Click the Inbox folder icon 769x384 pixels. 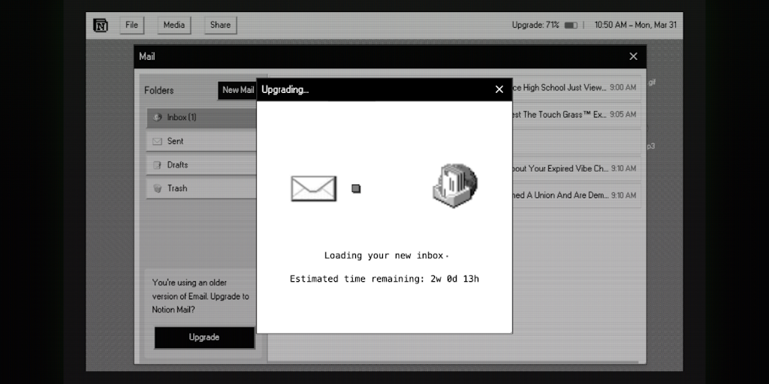pyautogui.click(x=157, y=118)
